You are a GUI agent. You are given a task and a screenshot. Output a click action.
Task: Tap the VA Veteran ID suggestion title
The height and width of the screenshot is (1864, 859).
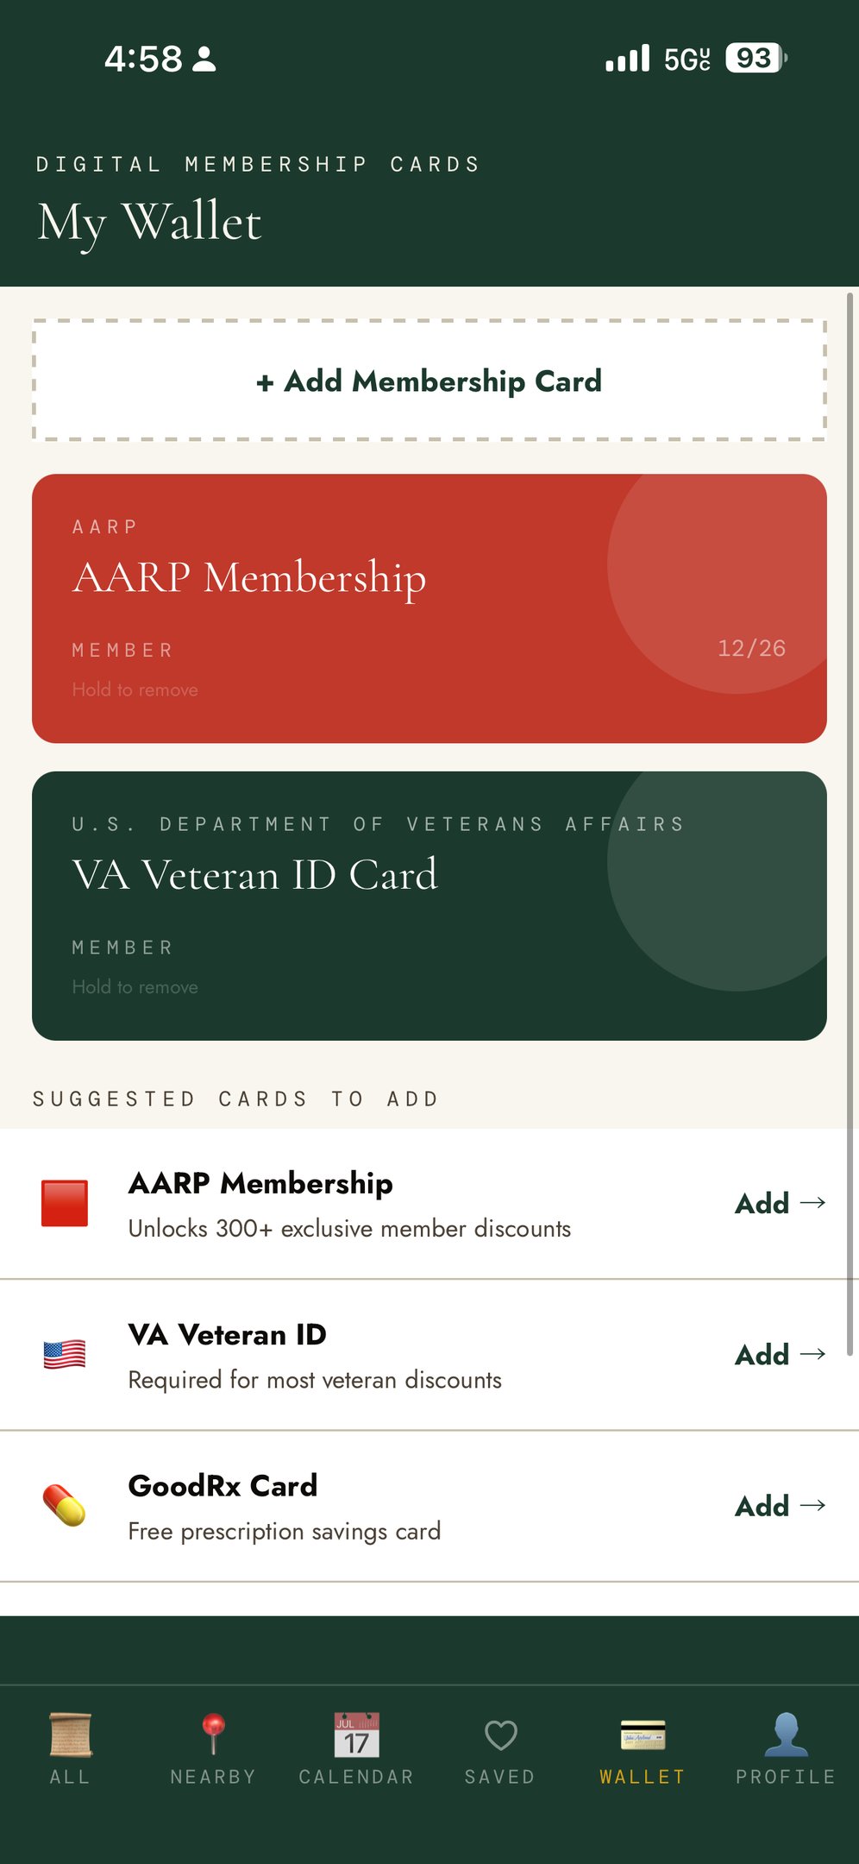[x=227, y=1335]
